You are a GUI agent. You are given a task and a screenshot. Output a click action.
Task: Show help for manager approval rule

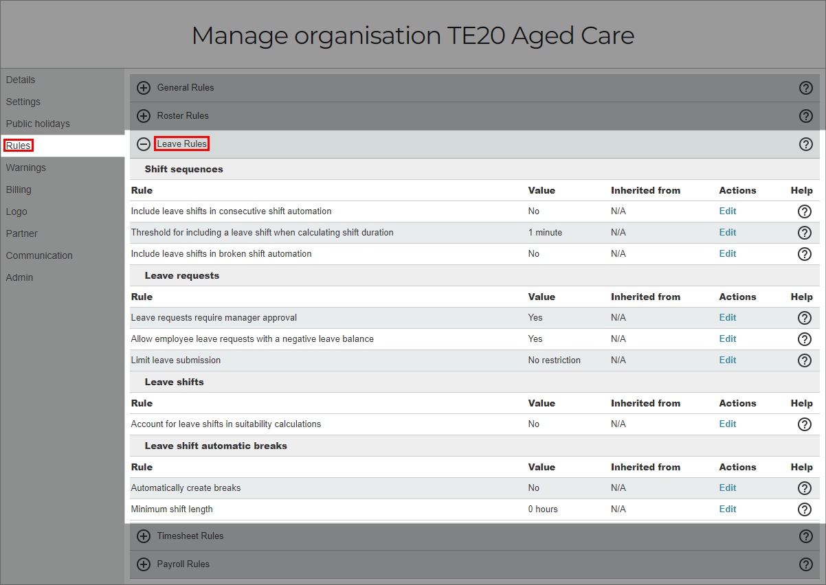[x=805, y=318]
